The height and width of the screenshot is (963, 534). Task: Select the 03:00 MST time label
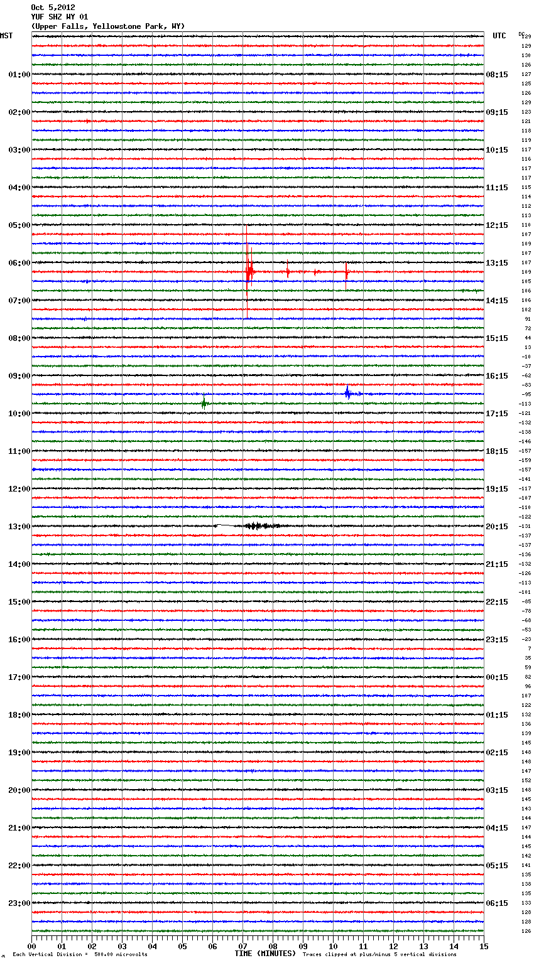19,150
